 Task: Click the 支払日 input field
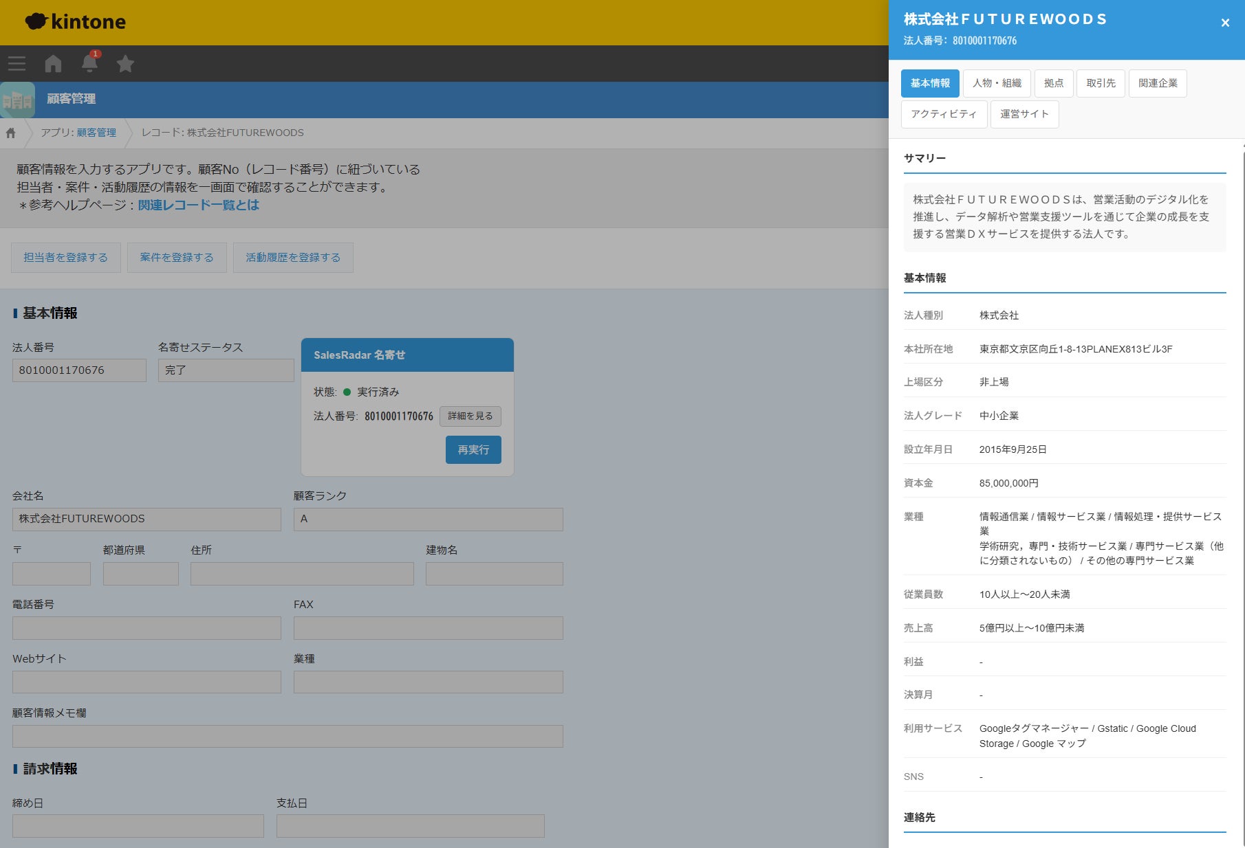411,826
